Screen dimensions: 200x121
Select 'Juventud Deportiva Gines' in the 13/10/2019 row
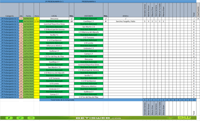coord(54,24)
